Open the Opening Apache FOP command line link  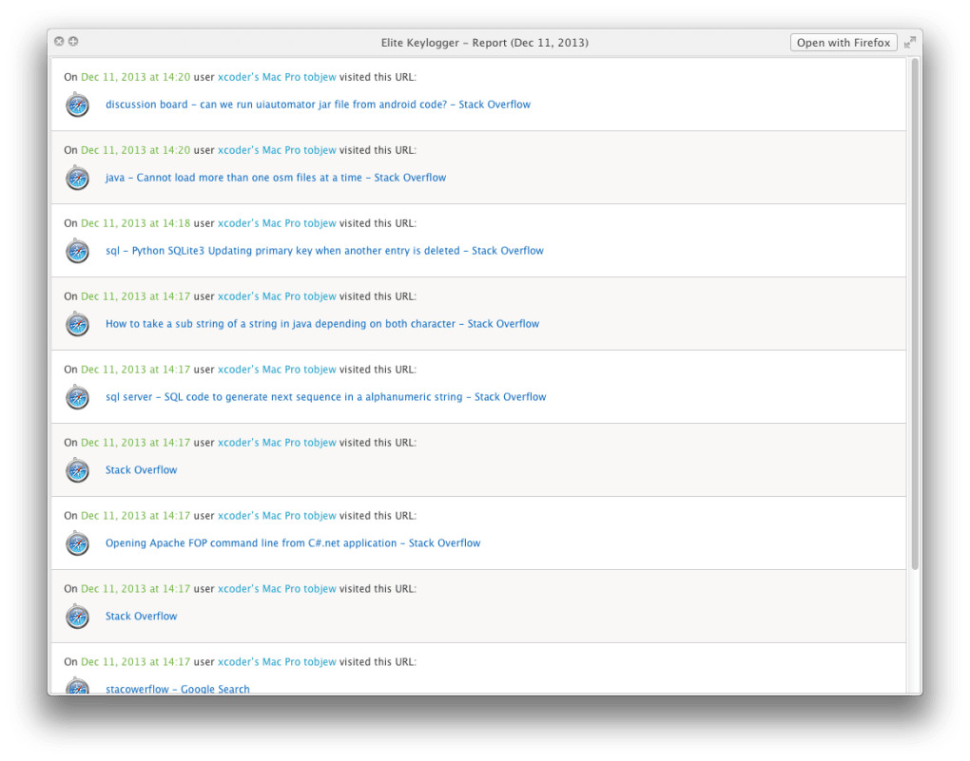(293, 542)
